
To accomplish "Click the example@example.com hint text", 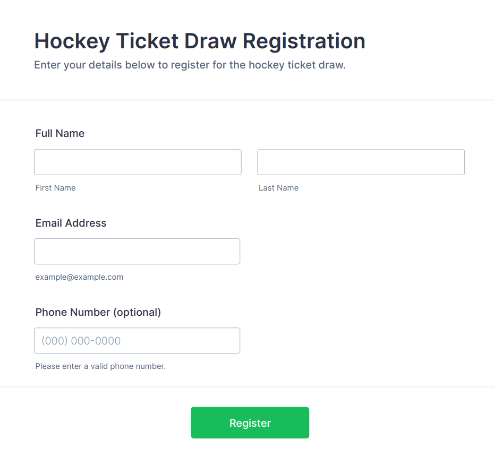I will pos(79,277).
